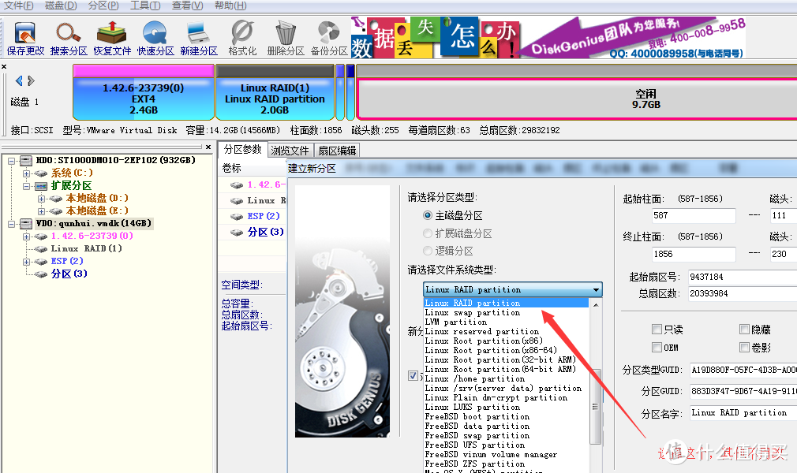Switch to the 浏览文件 tab
Viewport: 797px width, 473px height.
(290, 151)
